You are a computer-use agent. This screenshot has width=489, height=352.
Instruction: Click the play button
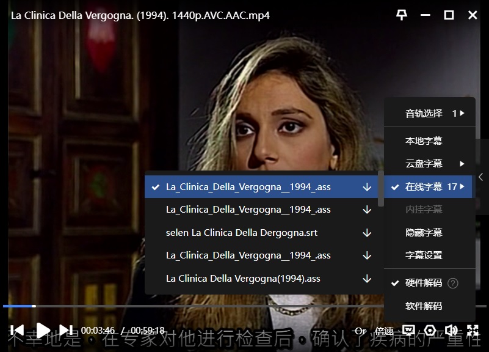[43, 331]
